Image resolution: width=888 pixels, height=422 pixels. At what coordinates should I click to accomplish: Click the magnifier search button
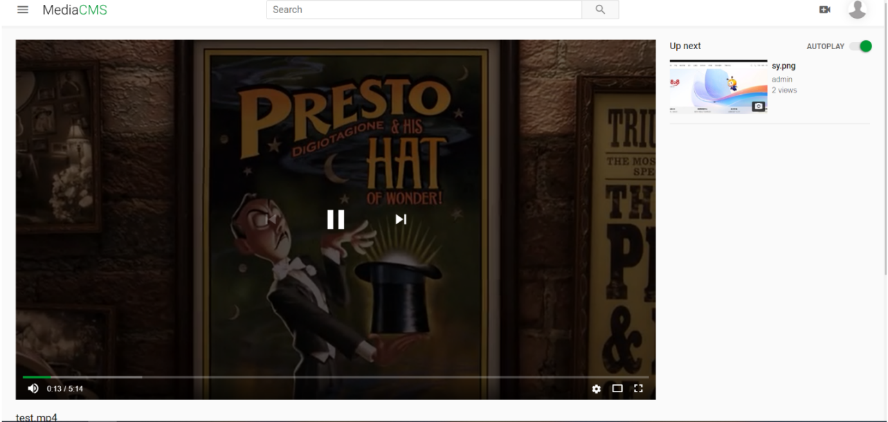click(x=600, y=10)
